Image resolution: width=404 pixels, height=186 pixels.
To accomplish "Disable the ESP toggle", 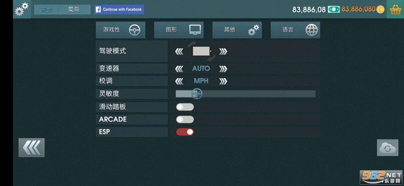I will [185, 132].
